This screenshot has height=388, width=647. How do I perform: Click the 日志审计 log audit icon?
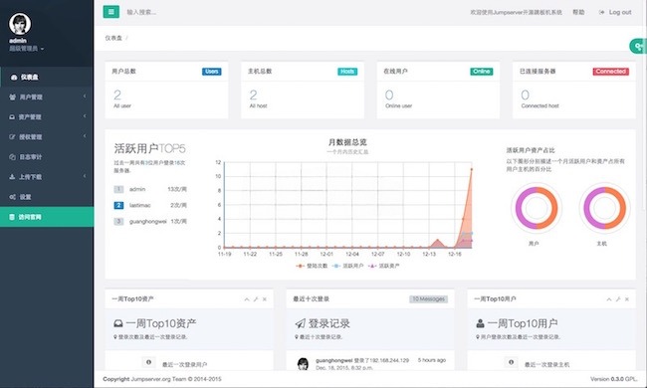(x=12, y=157)
